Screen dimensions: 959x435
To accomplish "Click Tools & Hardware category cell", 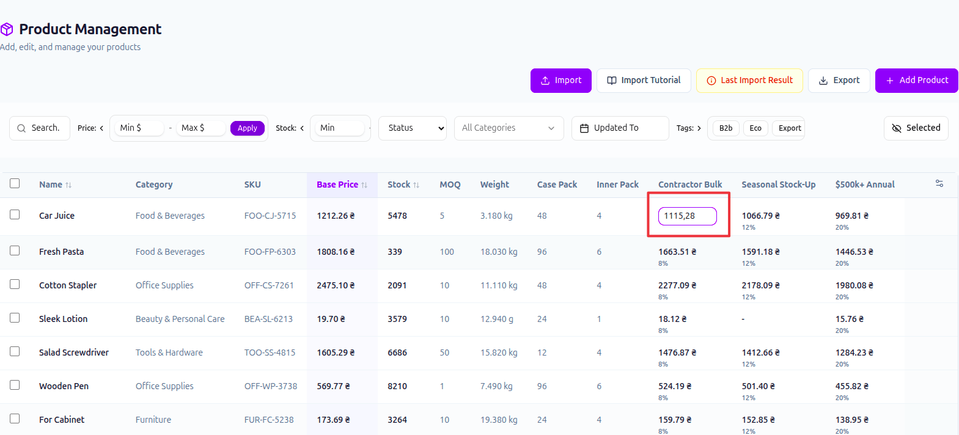I will pyautogui.click(x=169, y=353).
